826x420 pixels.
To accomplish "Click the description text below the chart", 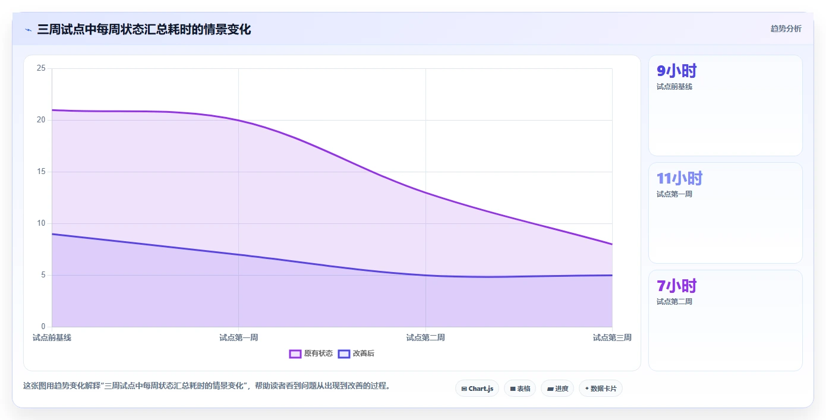I will [x=207, y=386].
